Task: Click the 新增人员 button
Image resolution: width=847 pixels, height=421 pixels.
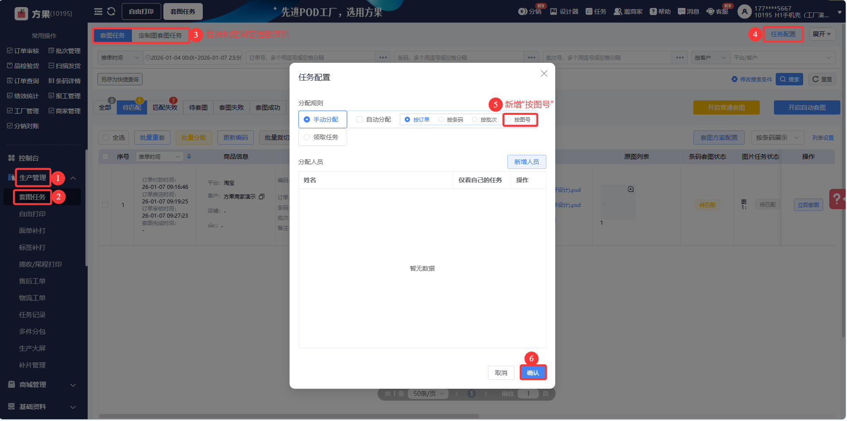Action: [x=526, y=162]
